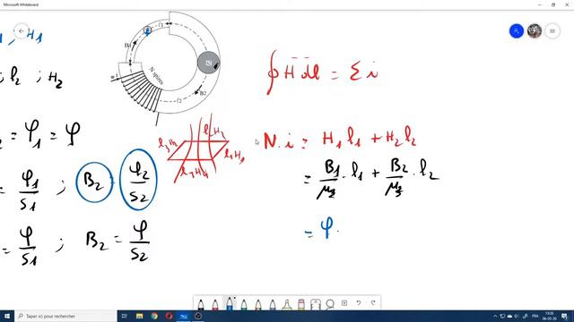Switch the FRA input language
This screenshot has width=574, height=322.
point(535,316)
